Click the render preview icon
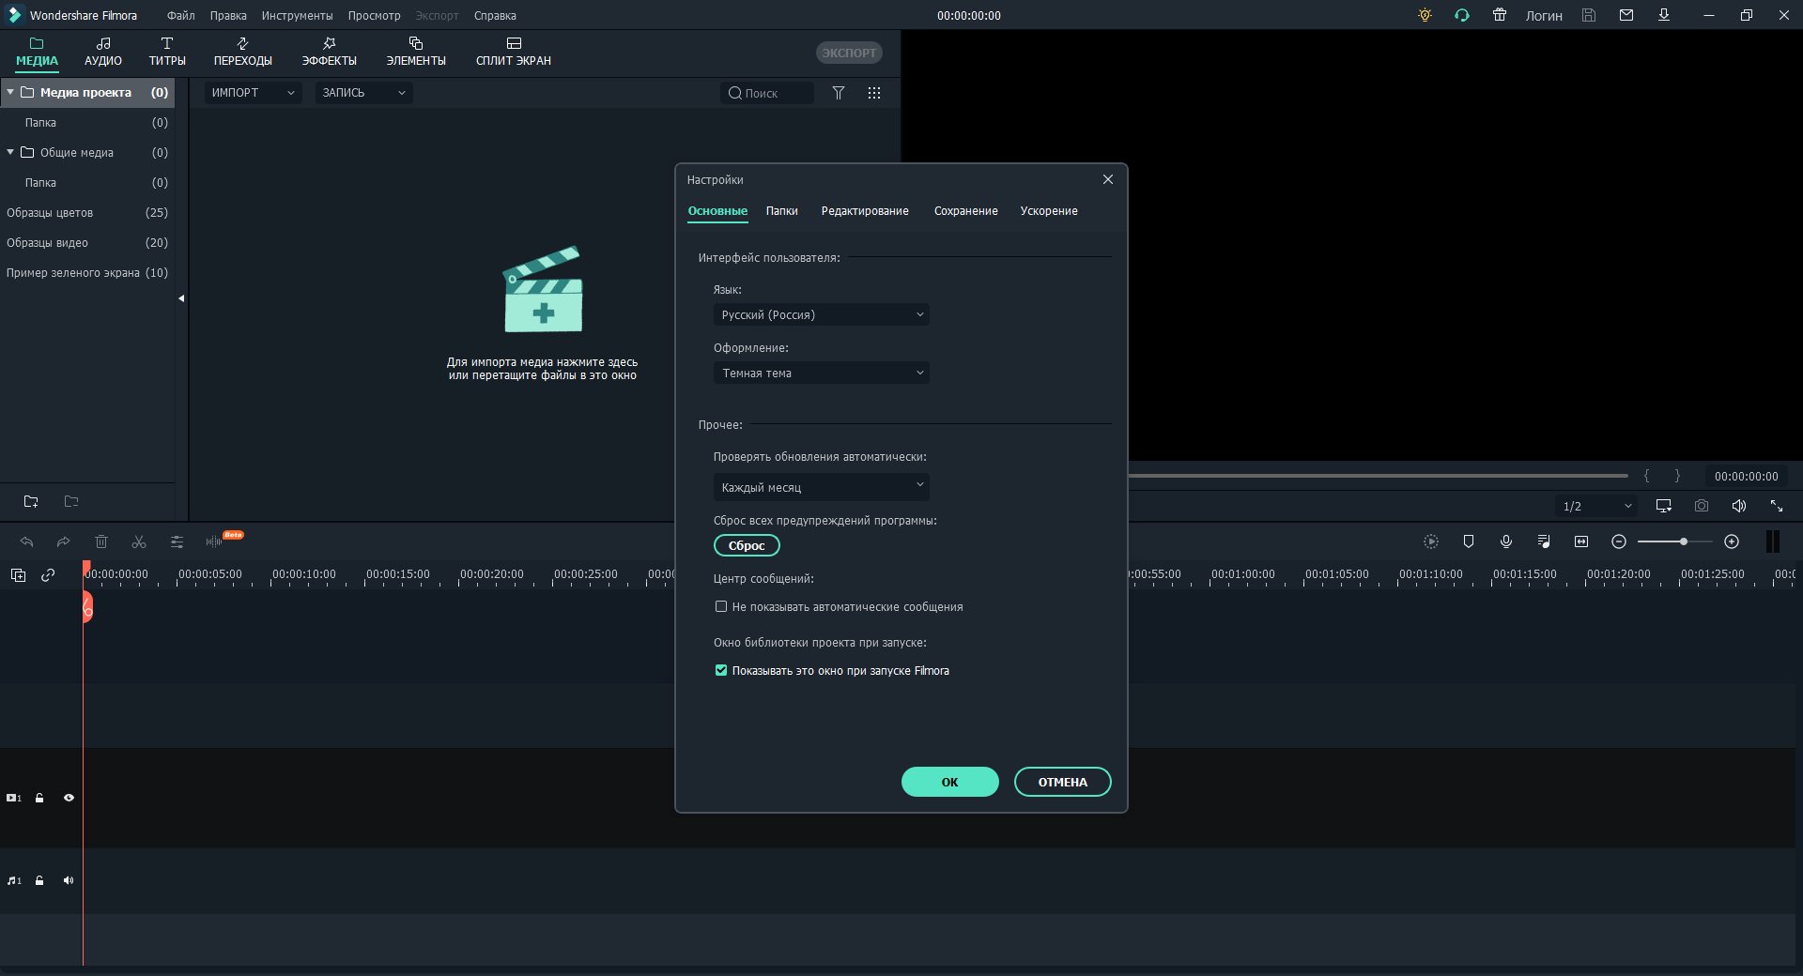This screenshot has width=1803, height=976. pyautogui.click(x=1431, y=541)
